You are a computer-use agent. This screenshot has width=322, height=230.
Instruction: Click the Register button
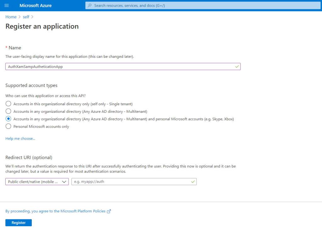click(x=18, y=222)
